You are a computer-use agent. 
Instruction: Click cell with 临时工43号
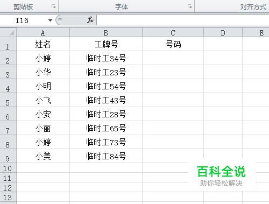point(106,100)
